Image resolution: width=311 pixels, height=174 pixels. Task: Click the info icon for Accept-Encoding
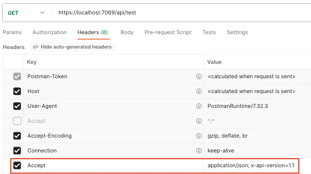[199, 136]
